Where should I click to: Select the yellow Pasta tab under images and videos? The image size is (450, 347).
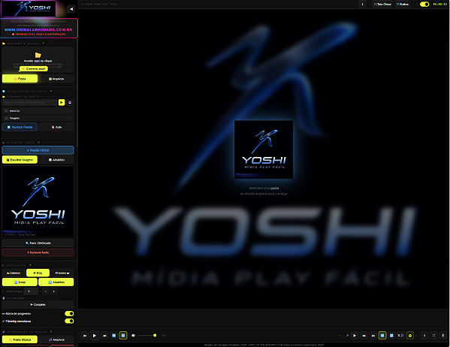coord(20,79)
